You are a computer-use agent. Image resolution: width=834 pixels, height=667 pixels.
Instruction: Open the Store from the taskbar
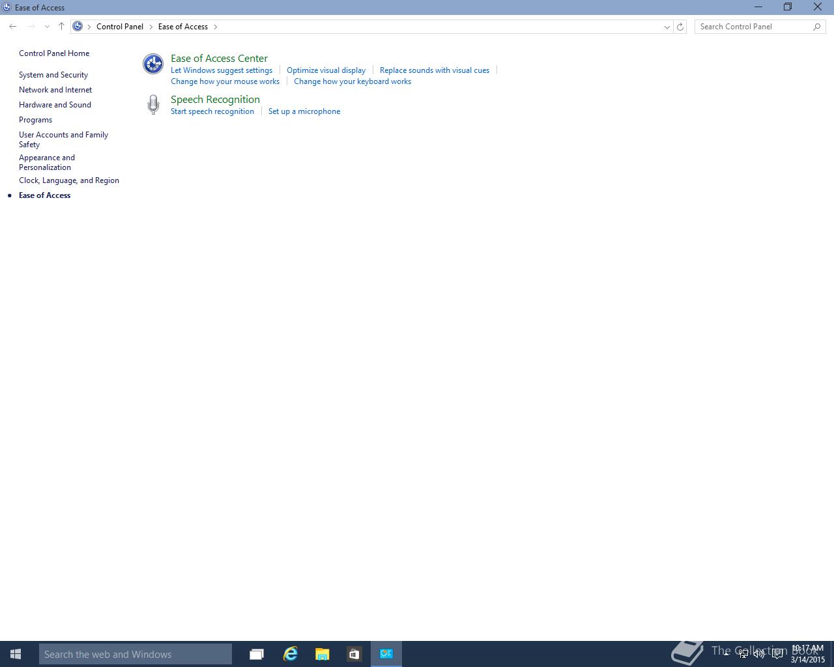pyautogui.click(x=354, y=654)
